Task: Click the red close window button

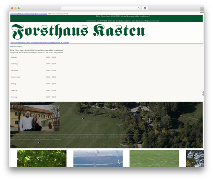Action: pos(12,9)
